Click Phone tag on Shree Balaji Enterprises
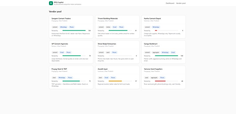 [114, 52]
